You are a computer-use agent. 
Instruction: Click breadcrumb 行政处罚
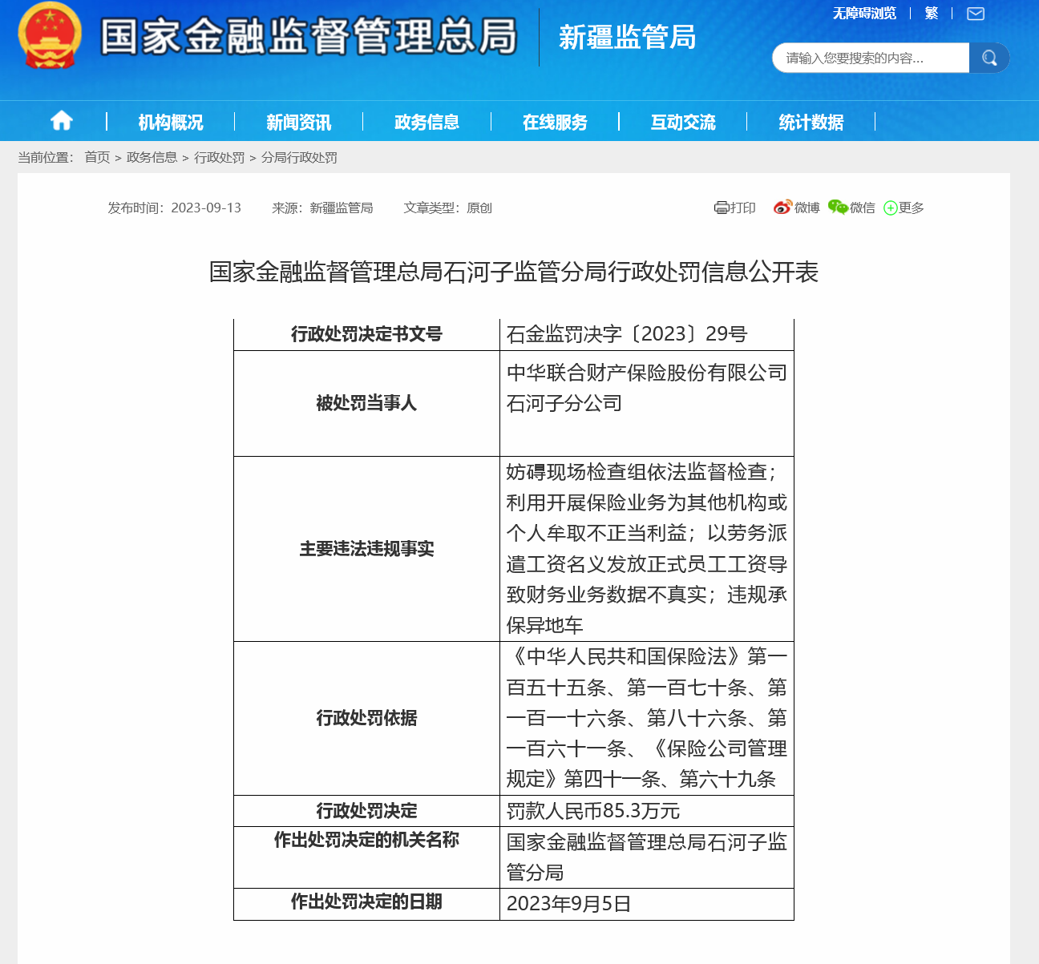(220, 157)
